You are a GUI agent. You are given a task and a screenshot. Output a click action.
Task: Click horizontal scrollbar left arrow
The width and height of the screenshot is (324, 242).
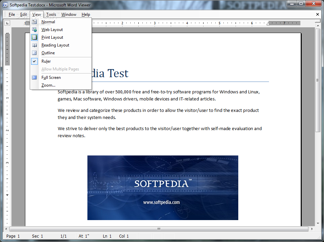point(6,229)
